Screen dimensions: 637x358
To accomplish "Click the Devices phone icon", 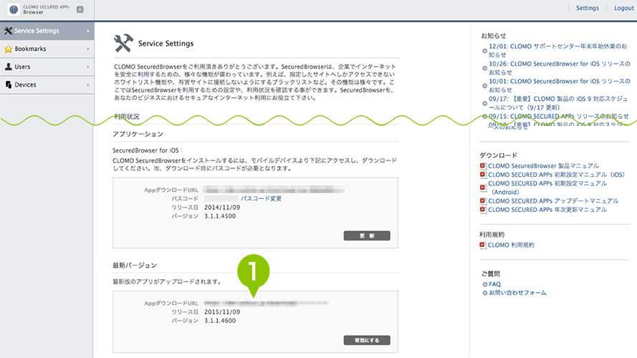I will tap(8, 84).
